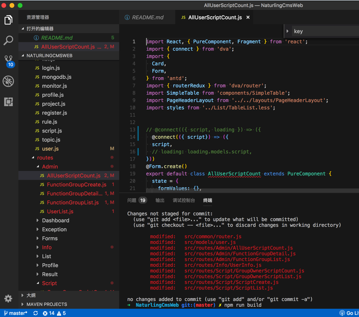Switch to the AllUserScriptCount.js editor tab
This screenshot has height=317, width=359.
coord(215,18)
